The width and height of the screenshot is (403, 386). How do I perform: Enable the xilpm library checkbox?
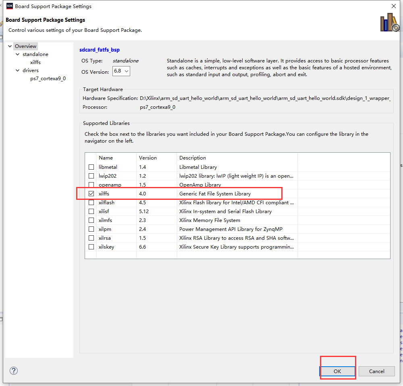(x=91, y=229)
